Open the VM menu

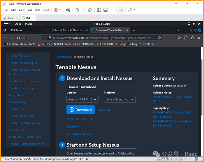(x=30, y=10)
